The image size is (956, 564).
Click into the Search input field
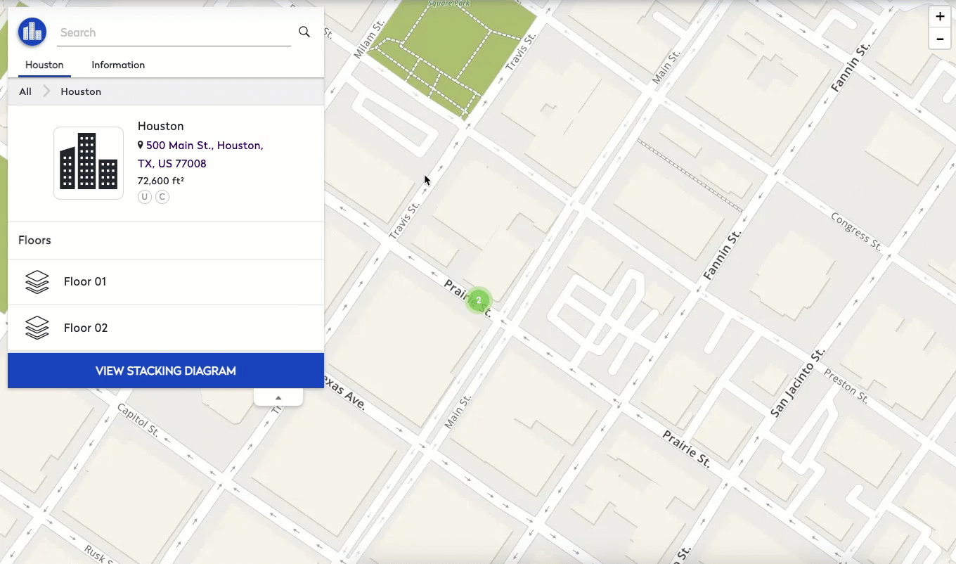(174, 32)
